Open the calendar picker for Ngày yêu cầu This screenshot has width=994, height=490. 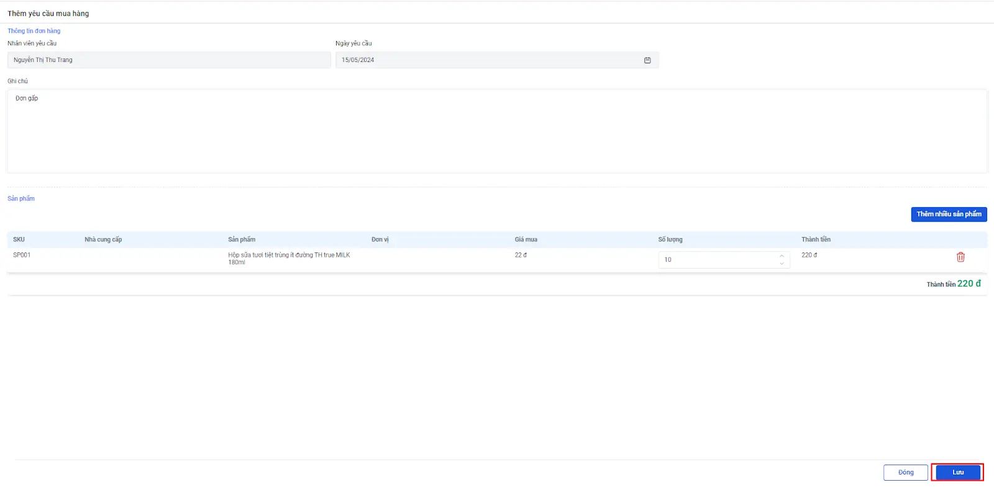[x=647, y=60]
